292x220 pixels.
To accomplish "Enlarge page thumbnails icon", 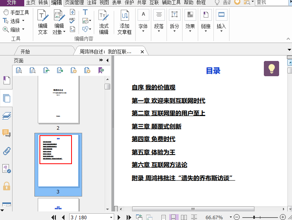I will pyautogui.click(x=19, y=70).
